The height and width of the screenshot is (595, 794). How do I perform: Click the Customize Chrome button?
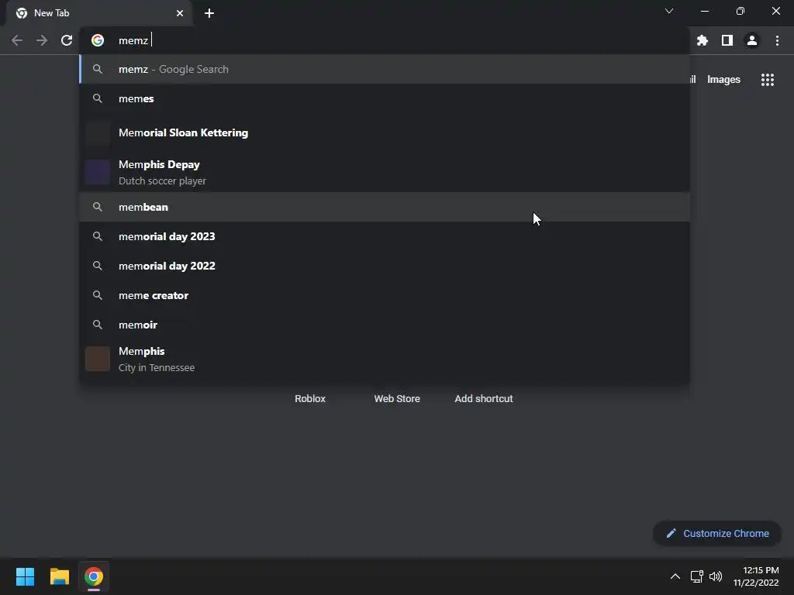[717, 533]
